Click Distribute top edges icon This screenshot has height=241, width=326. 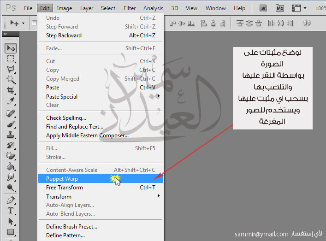[x=240, y=23]
